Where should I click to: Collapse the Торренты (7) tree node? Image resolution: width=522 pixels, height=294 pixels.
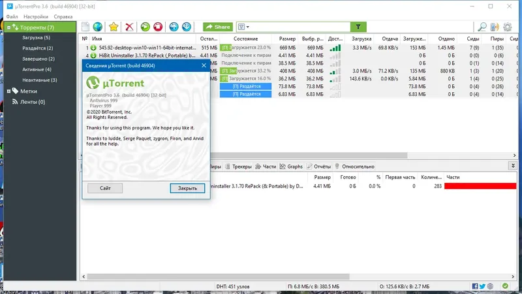pyautogui.click(x=8, y=27)
